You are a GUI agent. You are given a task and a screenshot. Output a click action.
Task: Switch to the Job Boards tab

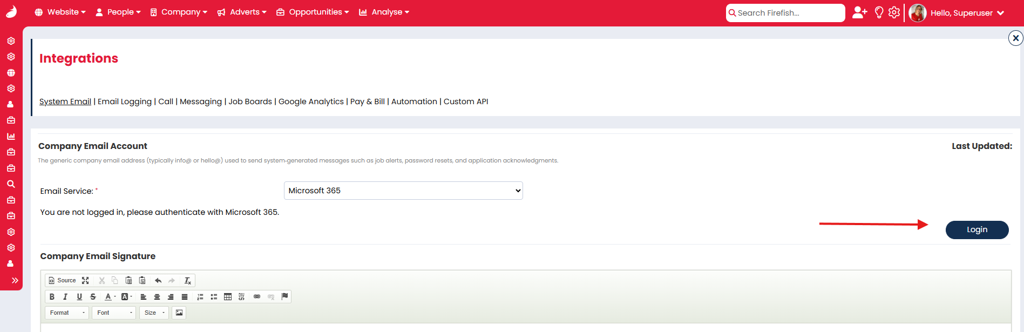click(250, 101)
